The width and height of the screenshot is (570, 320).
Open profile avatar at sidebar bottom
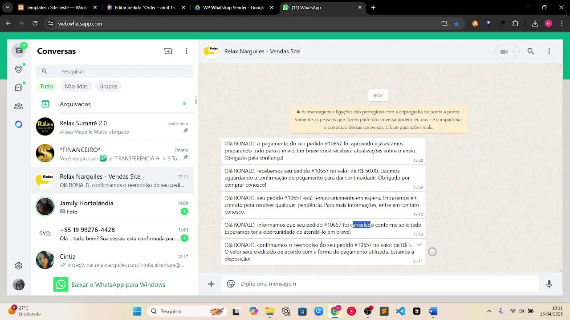pyautogui.click(x=19, y=284)
